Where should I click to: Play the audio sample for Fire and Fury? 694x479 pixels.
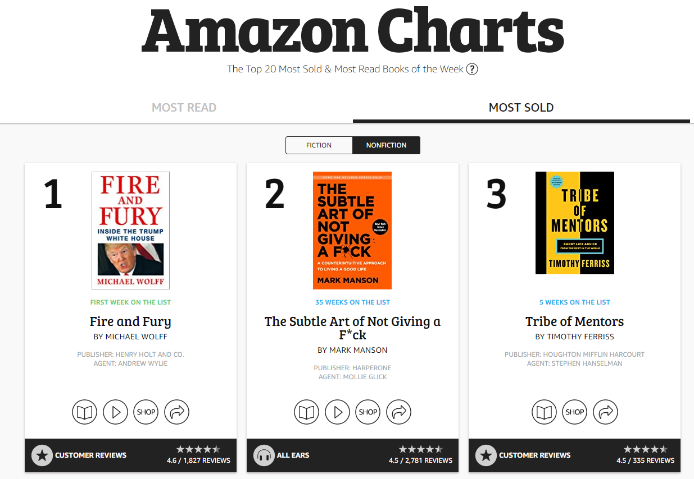(x=115, y=412)
